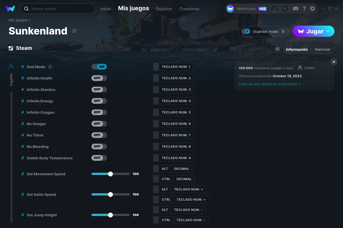Screen dimensions: 343x228
Task: Enable Infinite Oxygen toggle
Action: [x=99, y=112]
